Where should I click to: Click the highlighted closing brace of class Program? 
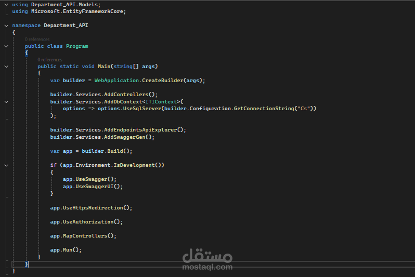coord(27,264)
